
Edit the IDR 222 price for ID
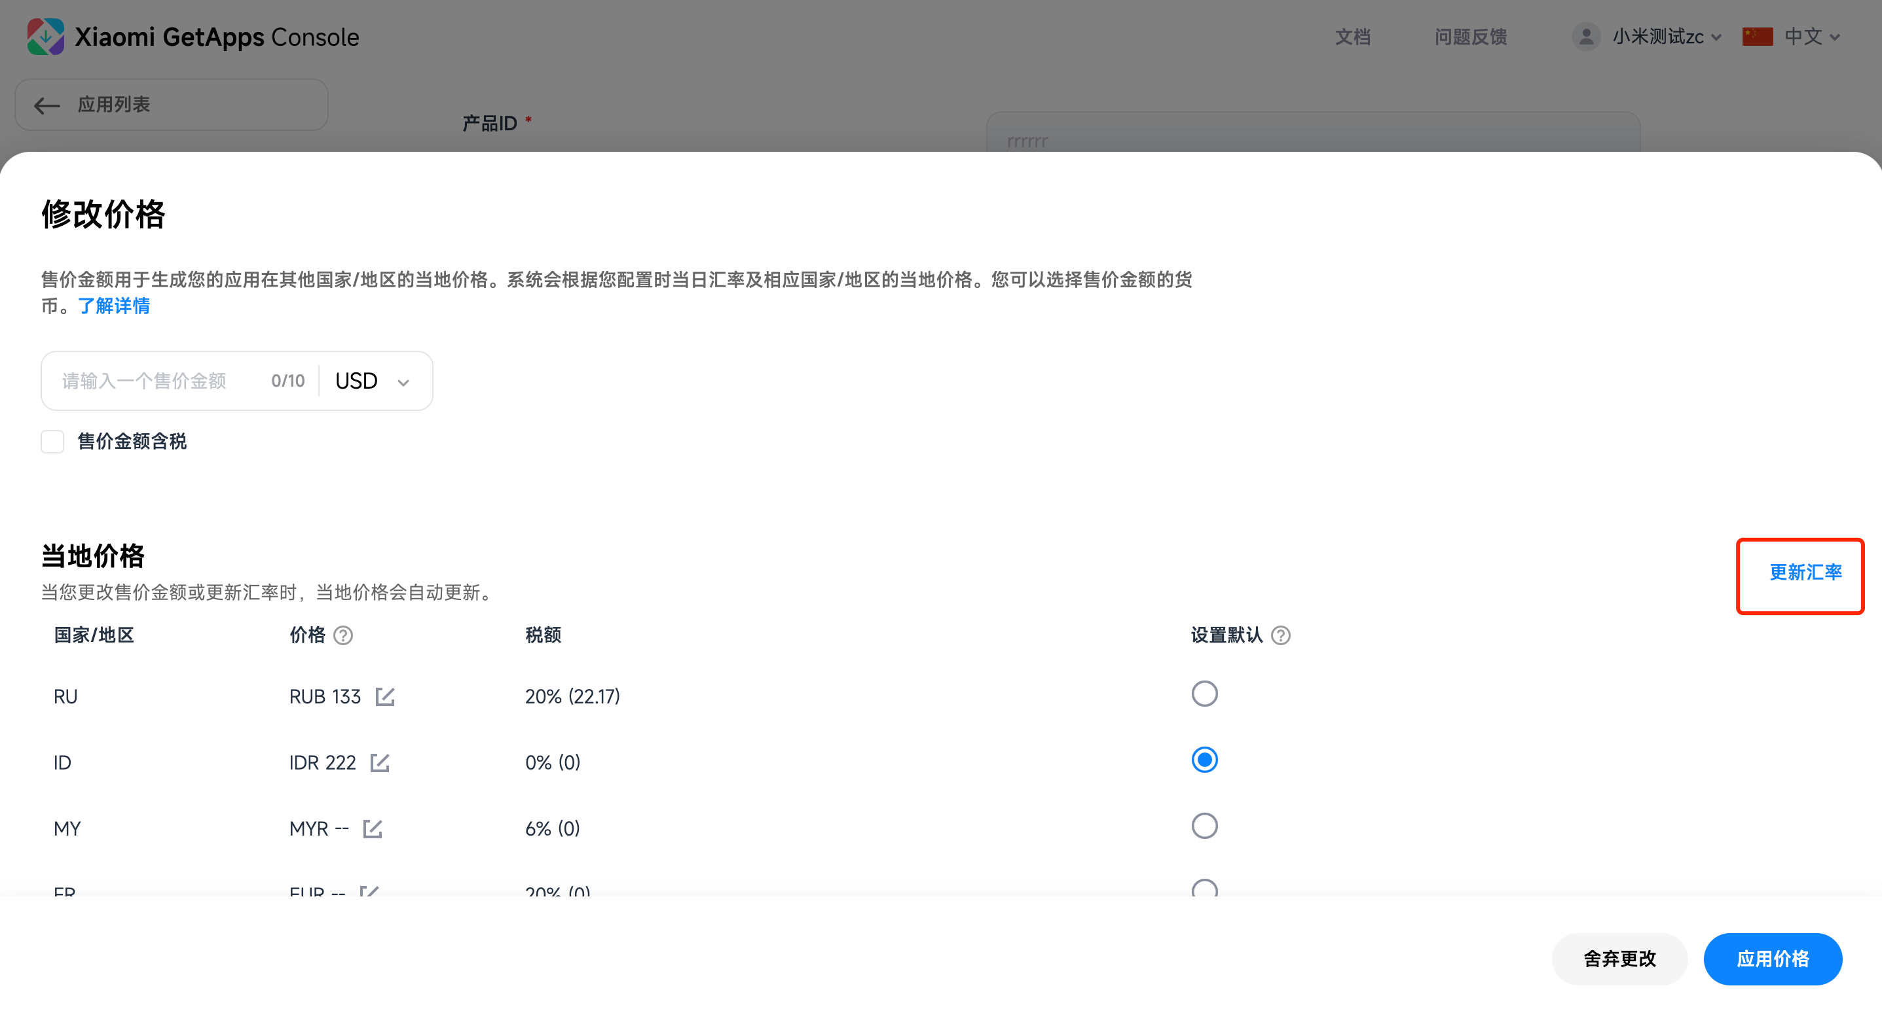(x=380, y=762)
